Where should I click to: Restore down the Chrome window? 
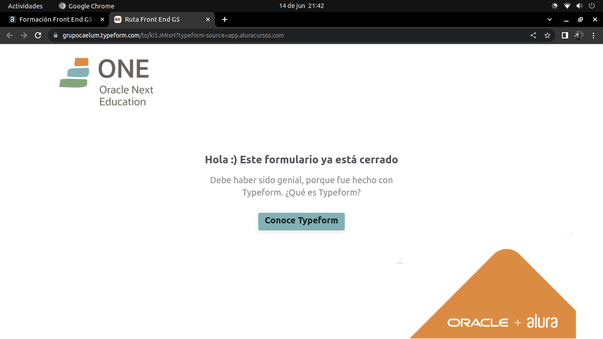pos(580,19)
